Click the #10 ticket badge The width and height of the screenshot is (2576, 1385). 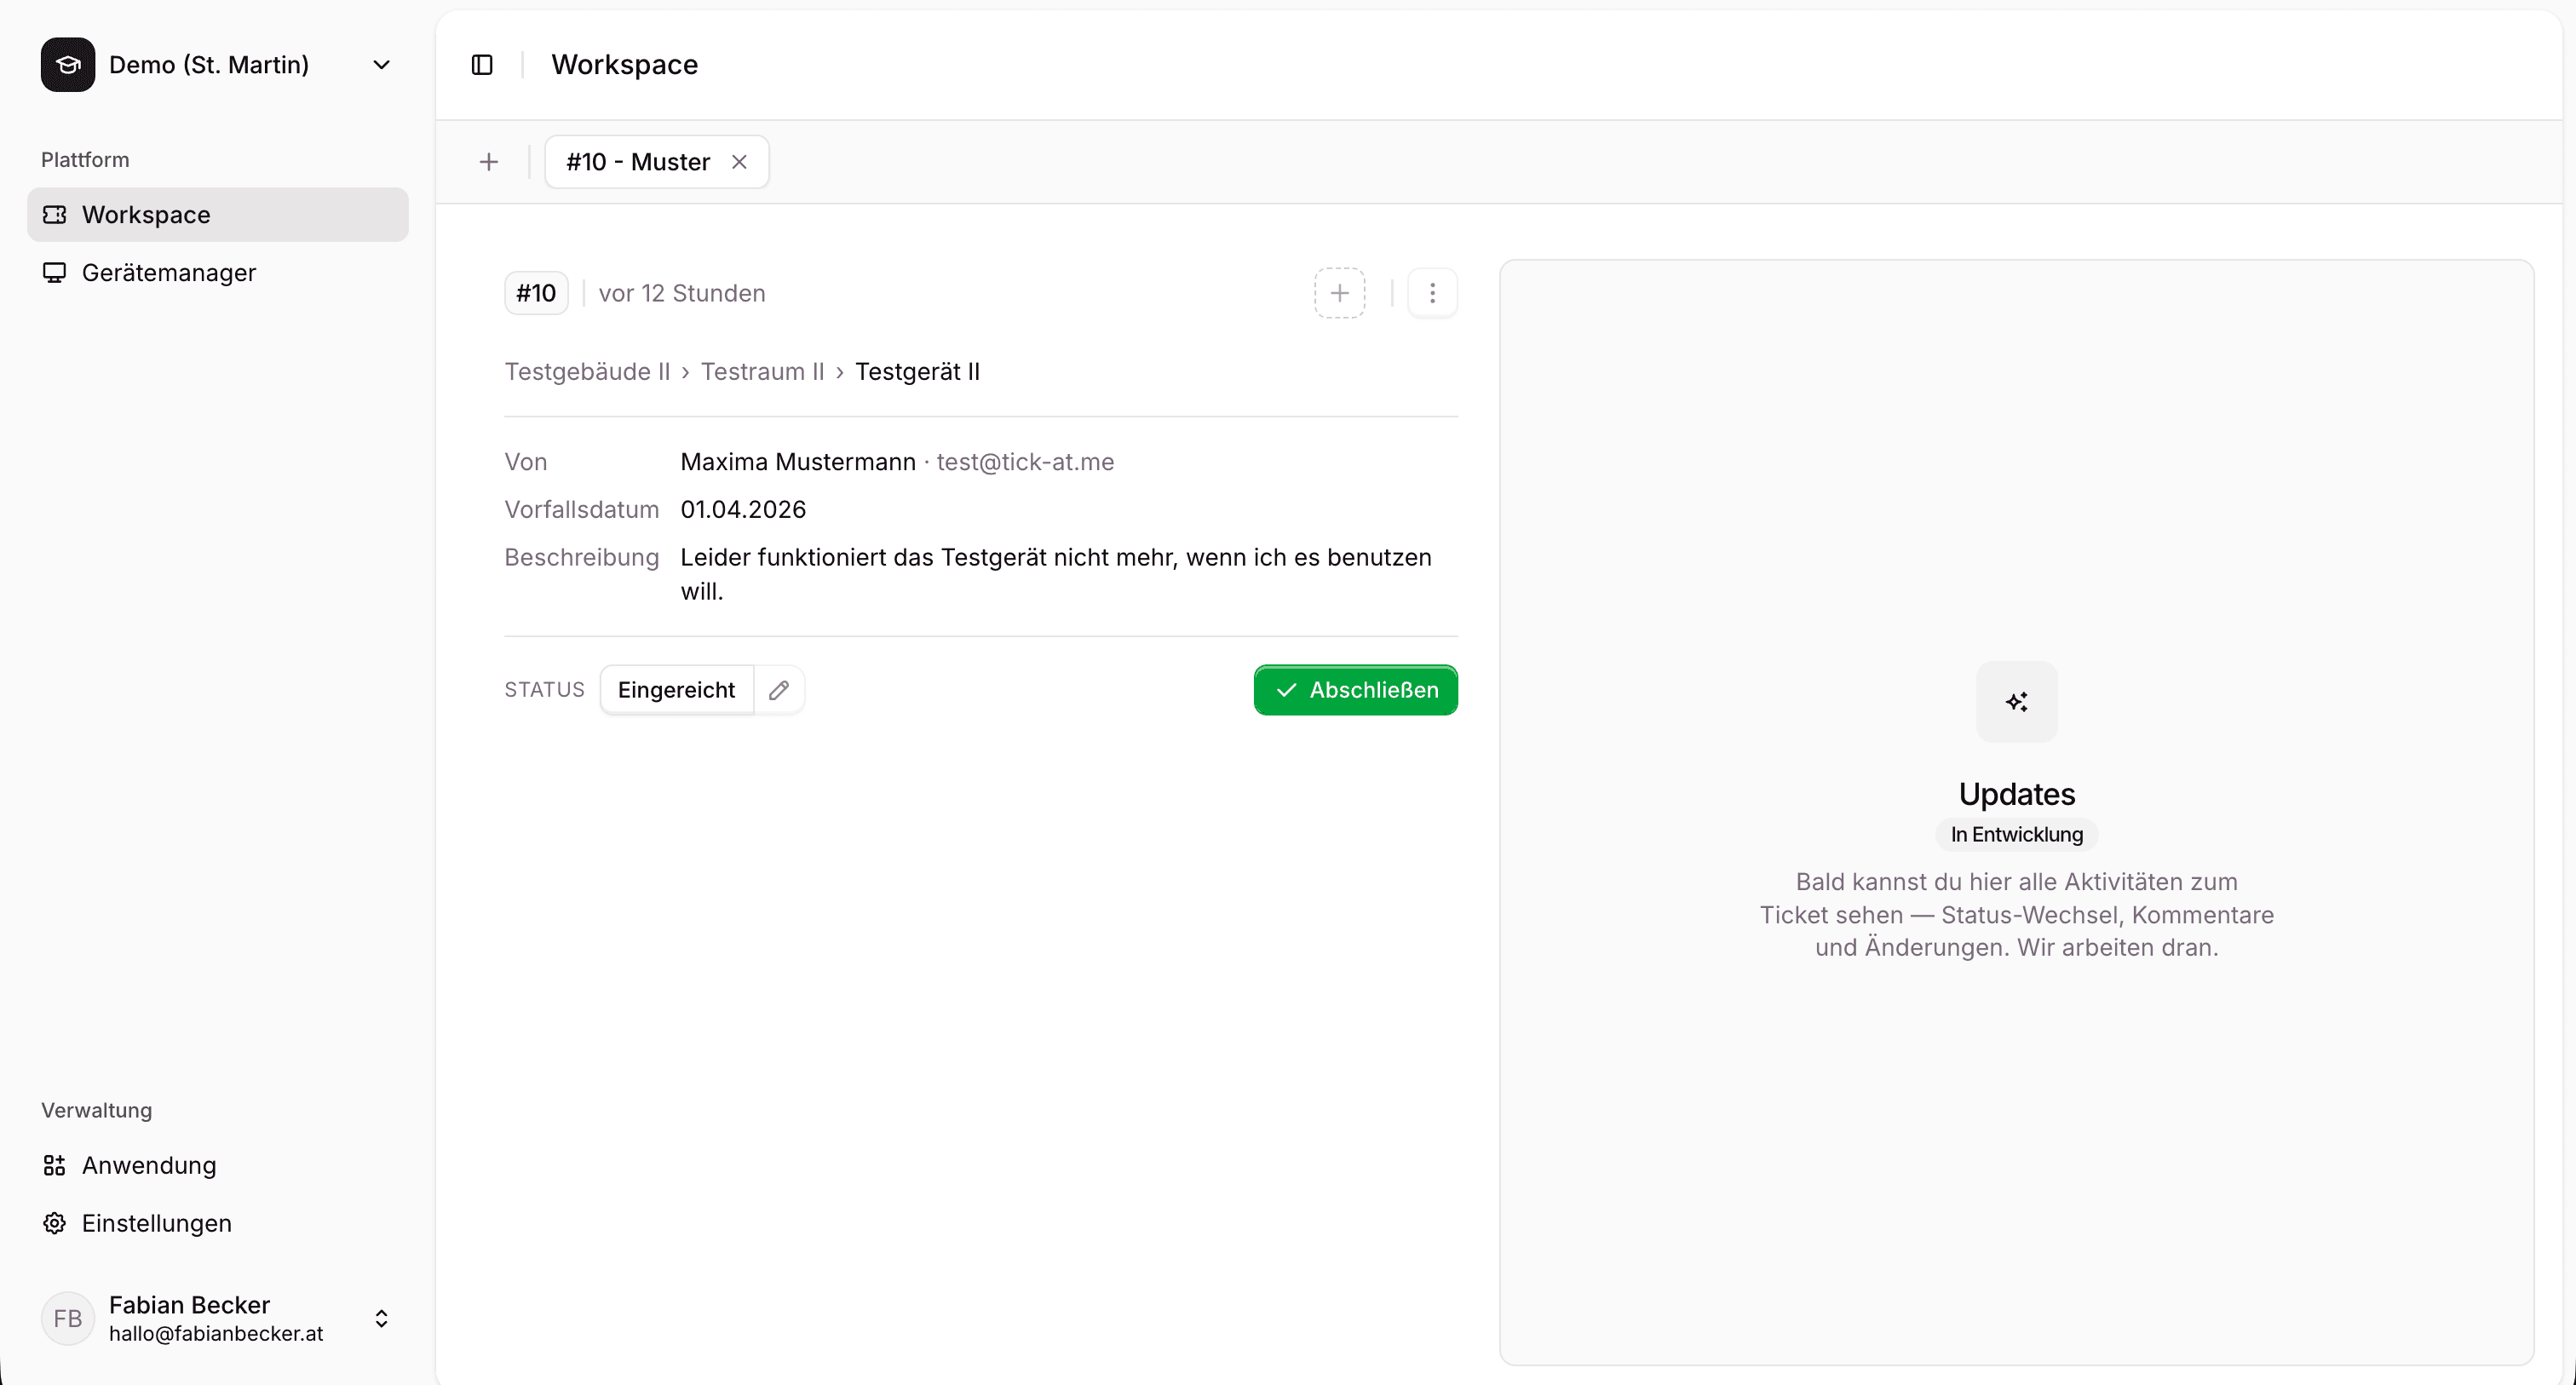(535, 292)
